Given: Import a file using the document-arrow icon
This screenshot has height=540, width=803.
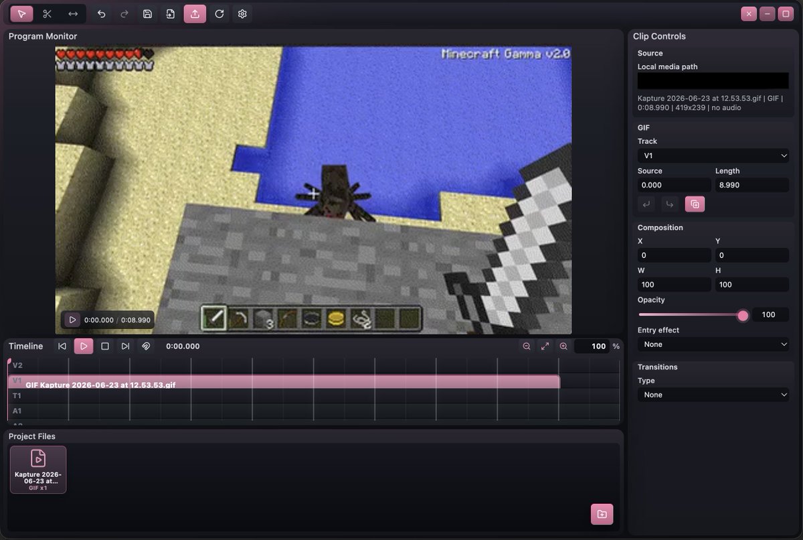Looking at the screenshot, I should 171,13.
